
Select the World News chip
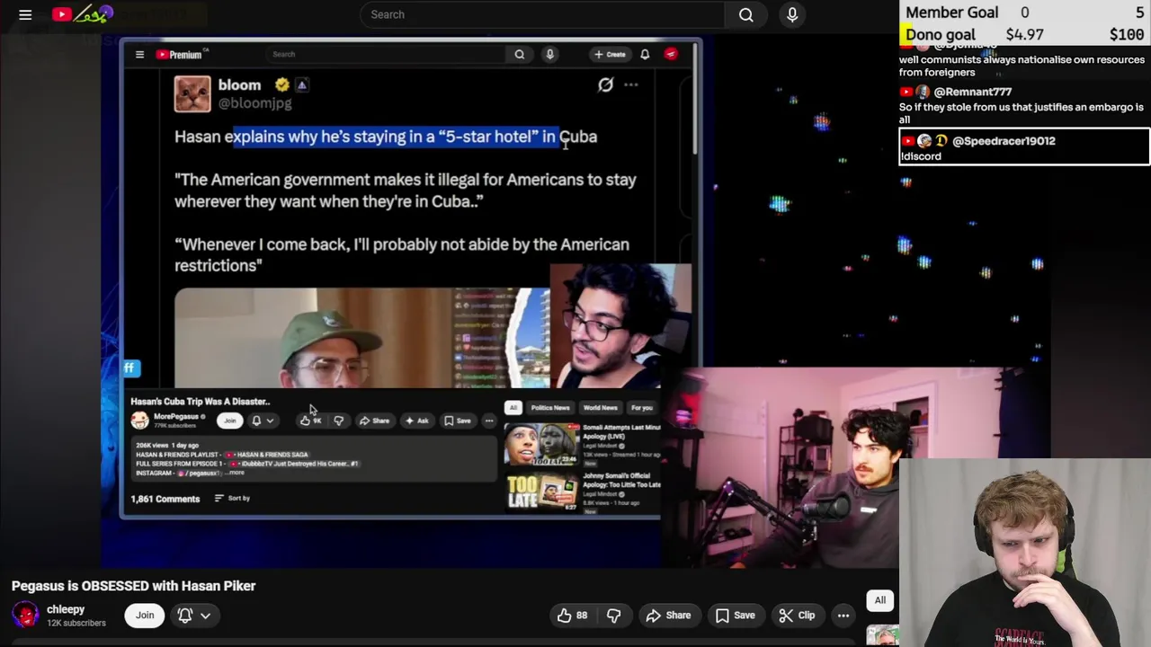click(x=600, y=408)
